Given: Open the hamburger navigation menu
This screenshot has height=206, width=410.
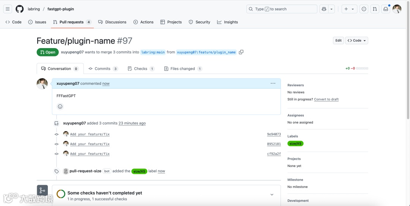Looking at the screenshot, I should (8, 9).
